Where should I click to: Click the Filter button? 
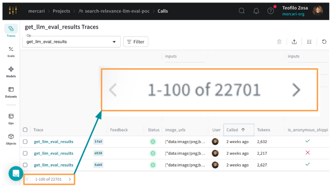click(136, 42)
